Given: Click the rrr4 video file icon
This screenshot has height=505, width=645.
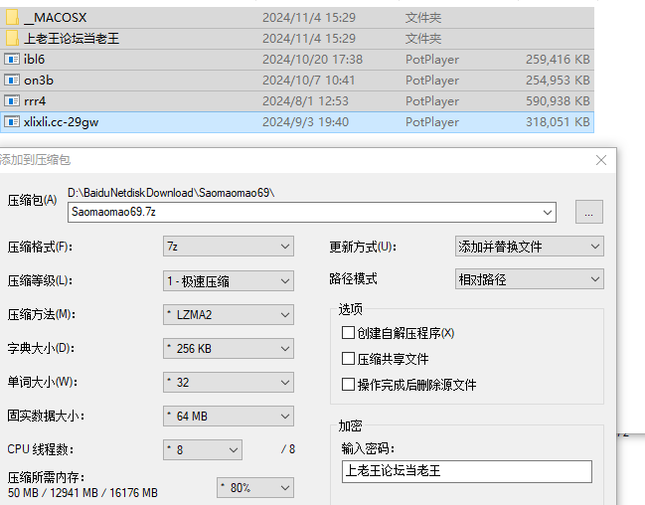Looking at the screenshot, I should [x=12, y=100].
